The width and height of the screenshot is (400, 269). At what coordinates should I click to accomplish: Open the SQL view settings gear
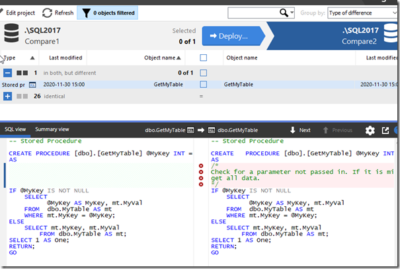[370, 130]
